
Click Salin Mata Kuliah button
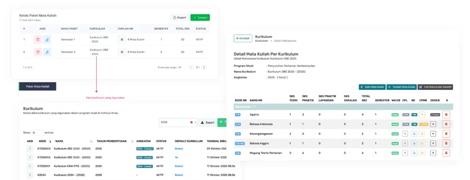[372, 87]
